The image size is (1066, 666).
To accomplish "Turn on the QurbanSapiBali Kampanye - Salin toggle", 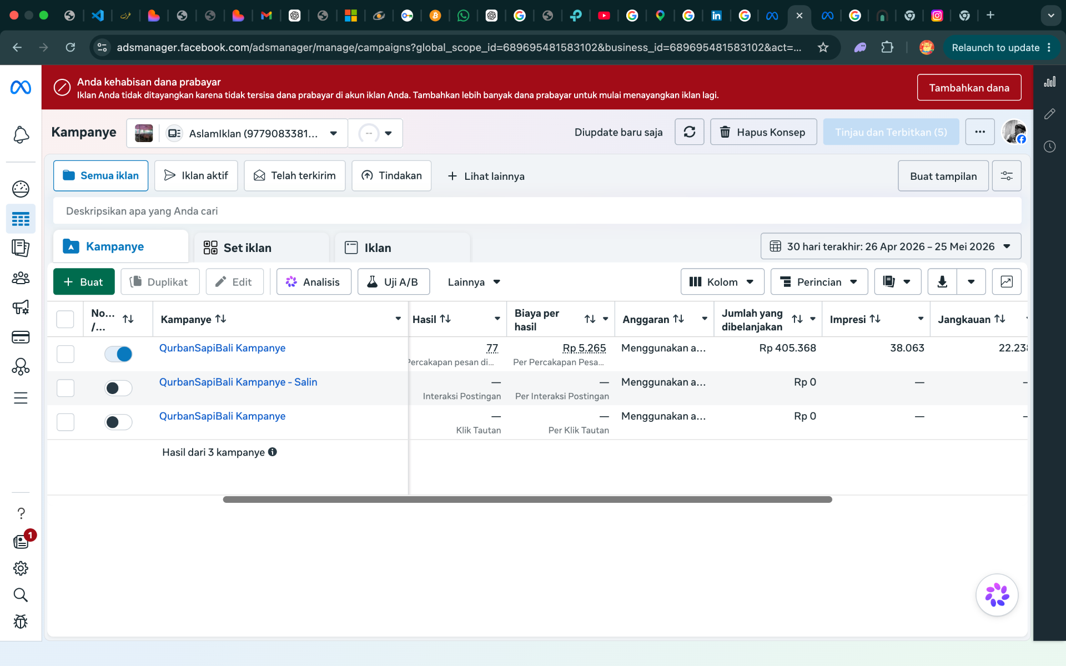I will click(118, 388).
